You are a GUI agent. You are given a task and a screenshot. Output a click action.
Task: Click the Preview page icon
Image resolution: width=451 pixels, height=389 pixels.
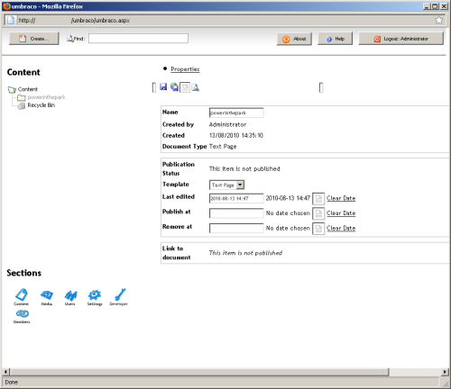(x=196, y=87)
